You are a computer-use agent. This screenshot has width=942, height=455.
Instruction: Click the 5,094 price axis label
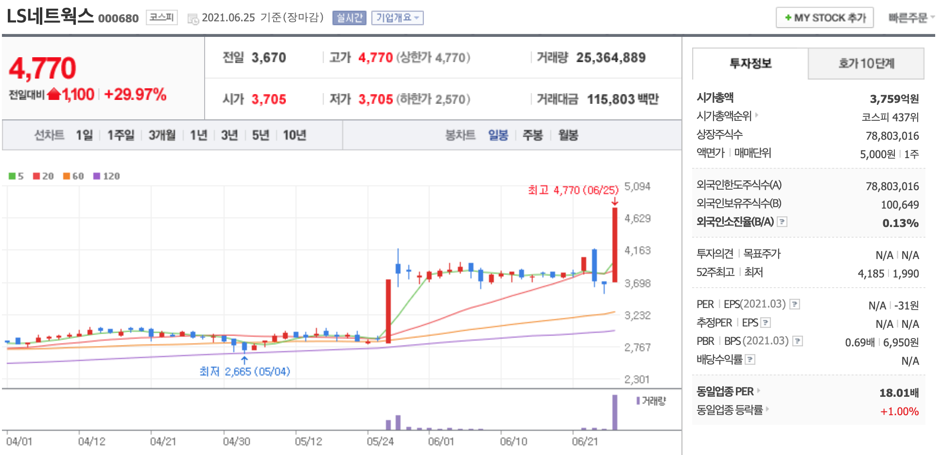point(637,186)
